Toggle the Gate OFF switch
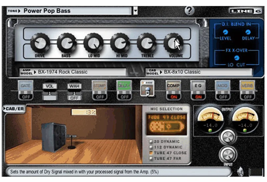This screenshot has width=267, height=182. [x=26, y=97]
